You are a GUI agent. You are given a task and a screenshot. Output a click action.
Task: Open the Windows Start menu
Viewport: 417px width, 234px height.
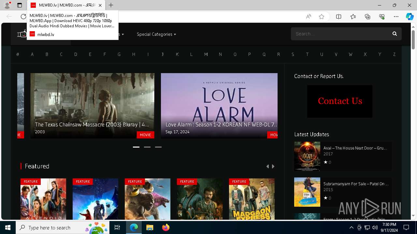(8, 227)
